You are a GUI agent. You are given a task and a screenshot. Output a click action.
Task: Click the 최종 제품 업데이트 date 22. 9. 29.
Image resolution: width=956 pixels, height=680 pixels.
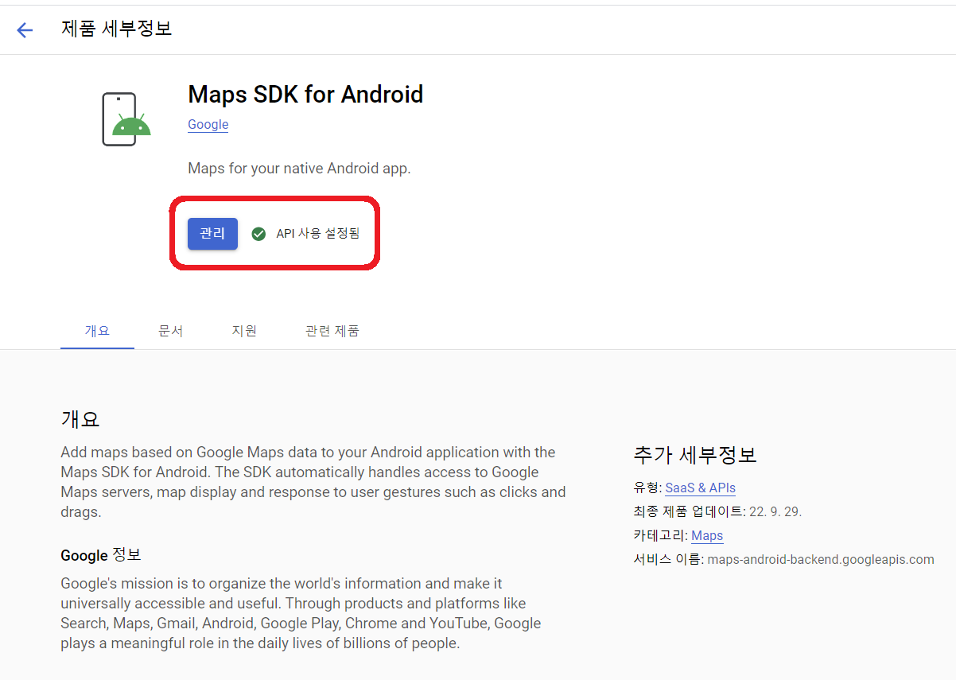pos(774,511)
